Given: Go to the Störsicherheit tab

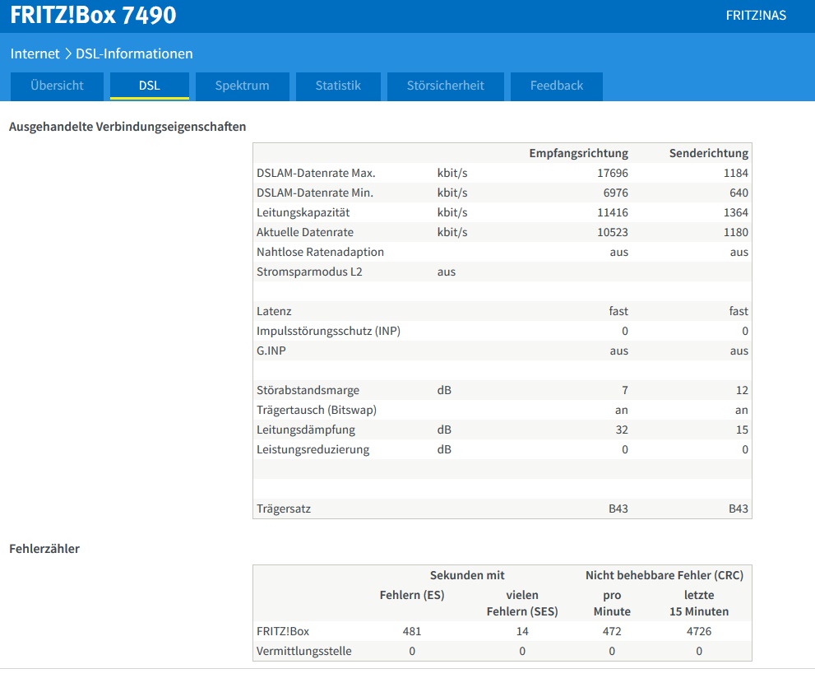Looking at the screenshot, I should (446, 86).
